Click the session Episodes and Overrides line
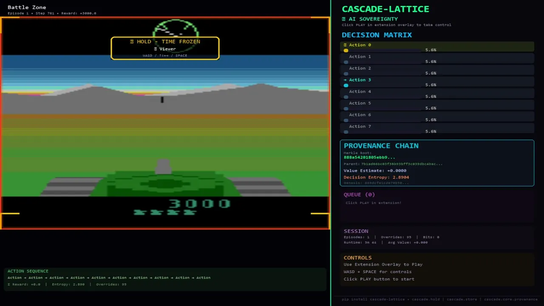 pos(391,237)
